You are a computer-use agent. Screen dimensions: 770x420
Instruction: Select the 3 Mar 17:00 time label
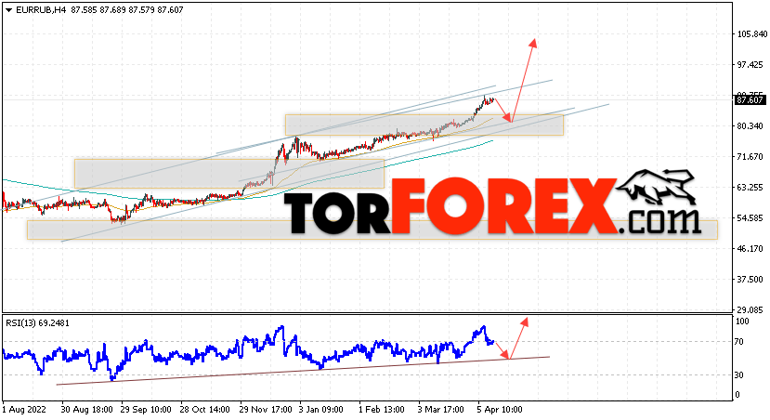tap(441, 410)
